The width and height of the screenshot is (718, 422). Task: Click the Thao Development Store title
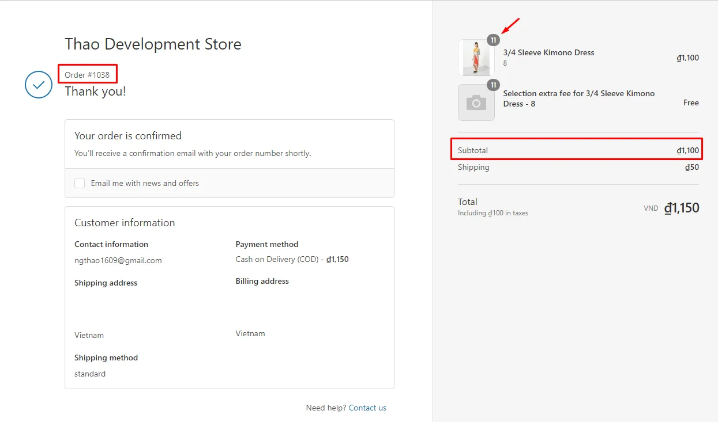[153, 44]
